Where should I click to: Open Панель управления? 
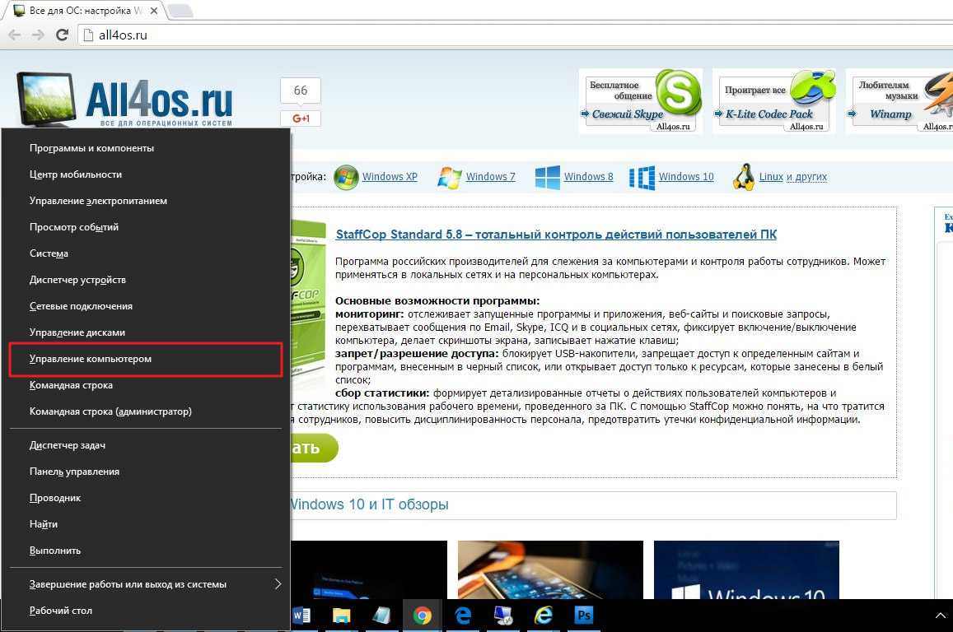[146, 472]
